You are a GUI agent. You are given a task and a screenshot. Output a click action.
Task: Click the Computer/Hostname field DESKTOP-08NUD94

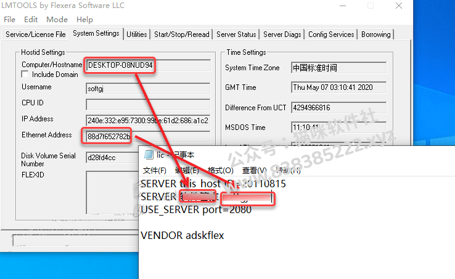tap(149, 65)
